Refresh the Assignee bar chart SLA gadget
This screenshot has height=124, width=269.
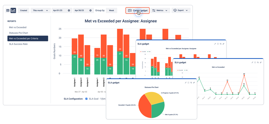pyautogui.click(x=221, y=44)
